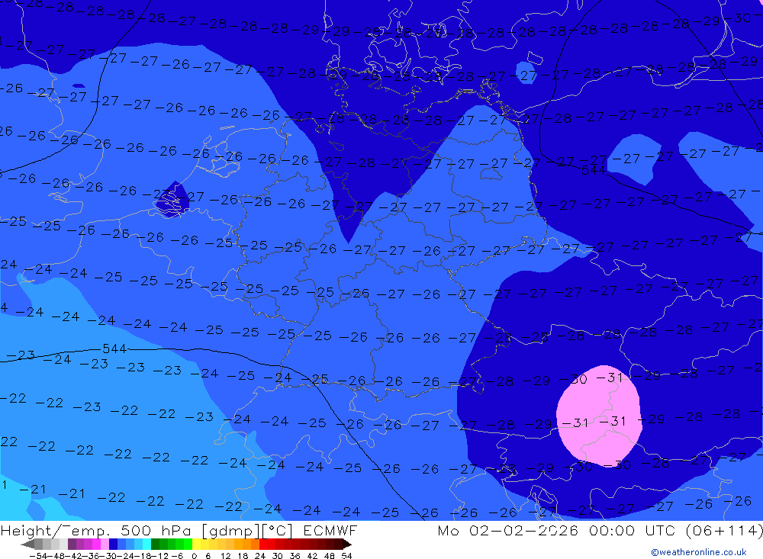
Task: Click the dark blue swatch in the legend
Action: pos(113,544)
